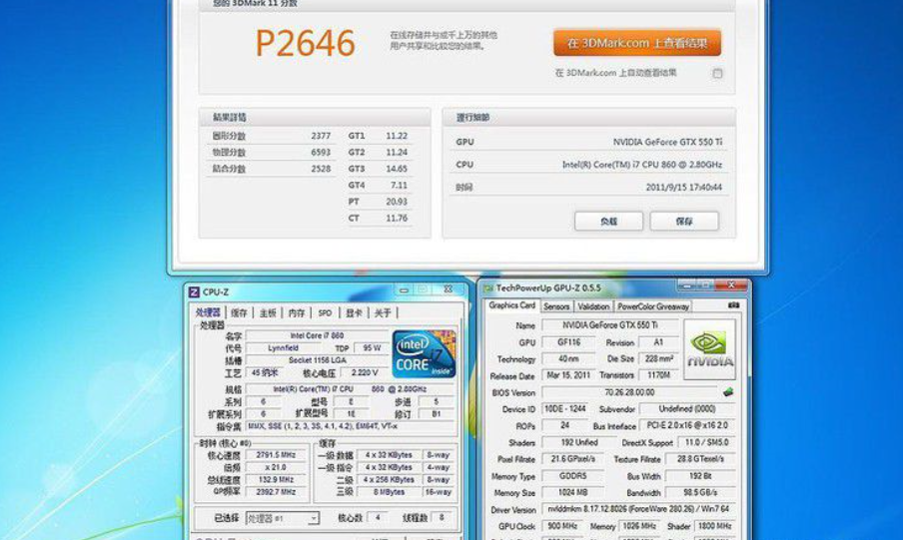Click the NVIDIA logo in GPU-Z
Screen dimensions: 903x540
click(709, 349)
